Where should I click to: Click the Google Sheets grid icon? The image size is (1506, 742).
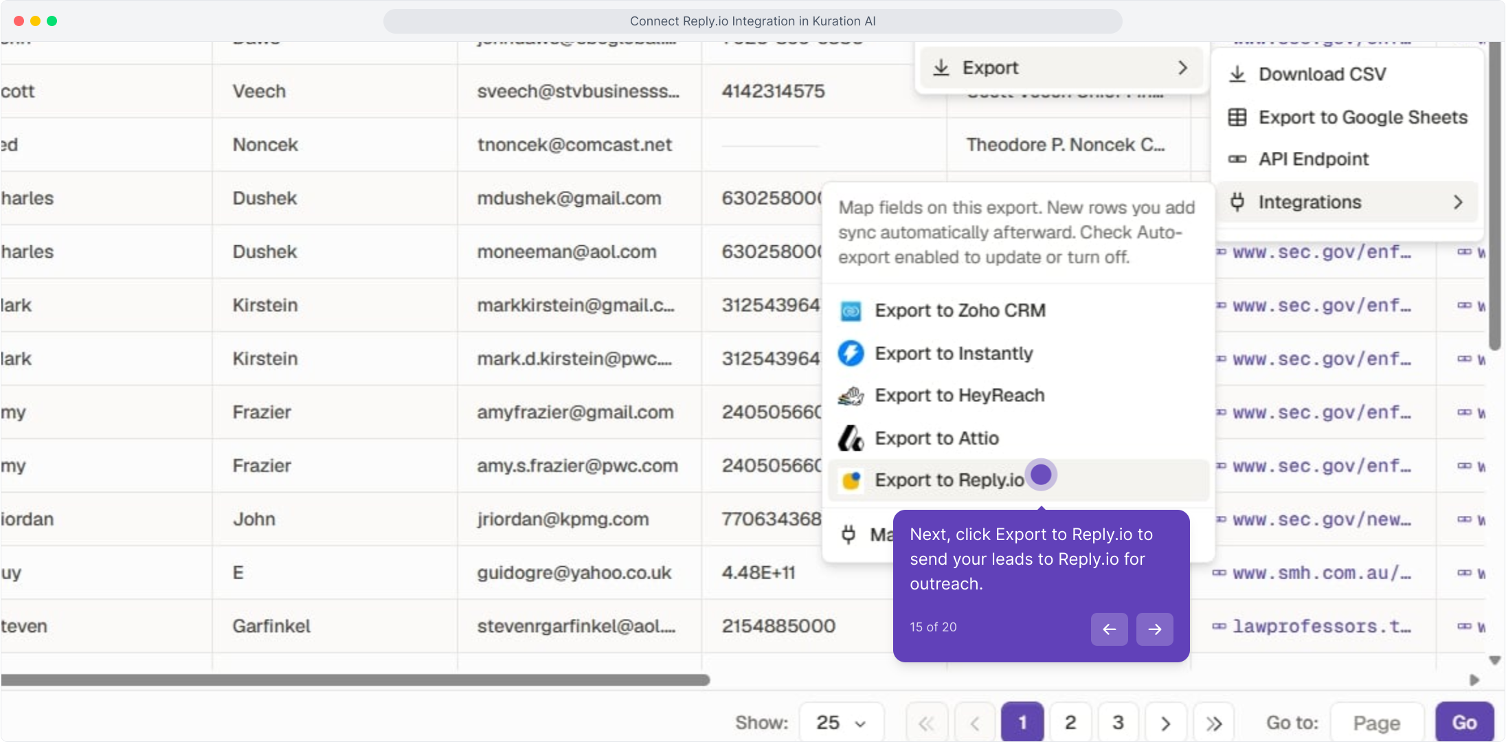click(1237, 117)
